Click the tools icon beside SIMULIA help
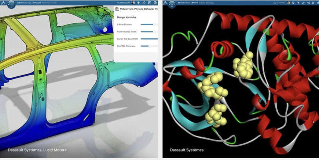 [149, 3]
